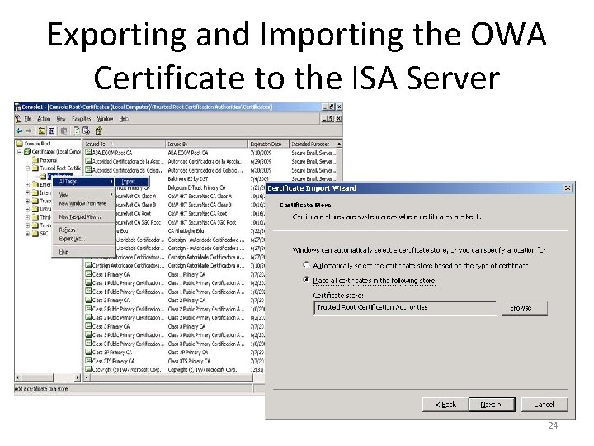This screenshot has width=594, height=446.
Task: Choose Import... from the All Tasks submenu
Action: [132, 182]
